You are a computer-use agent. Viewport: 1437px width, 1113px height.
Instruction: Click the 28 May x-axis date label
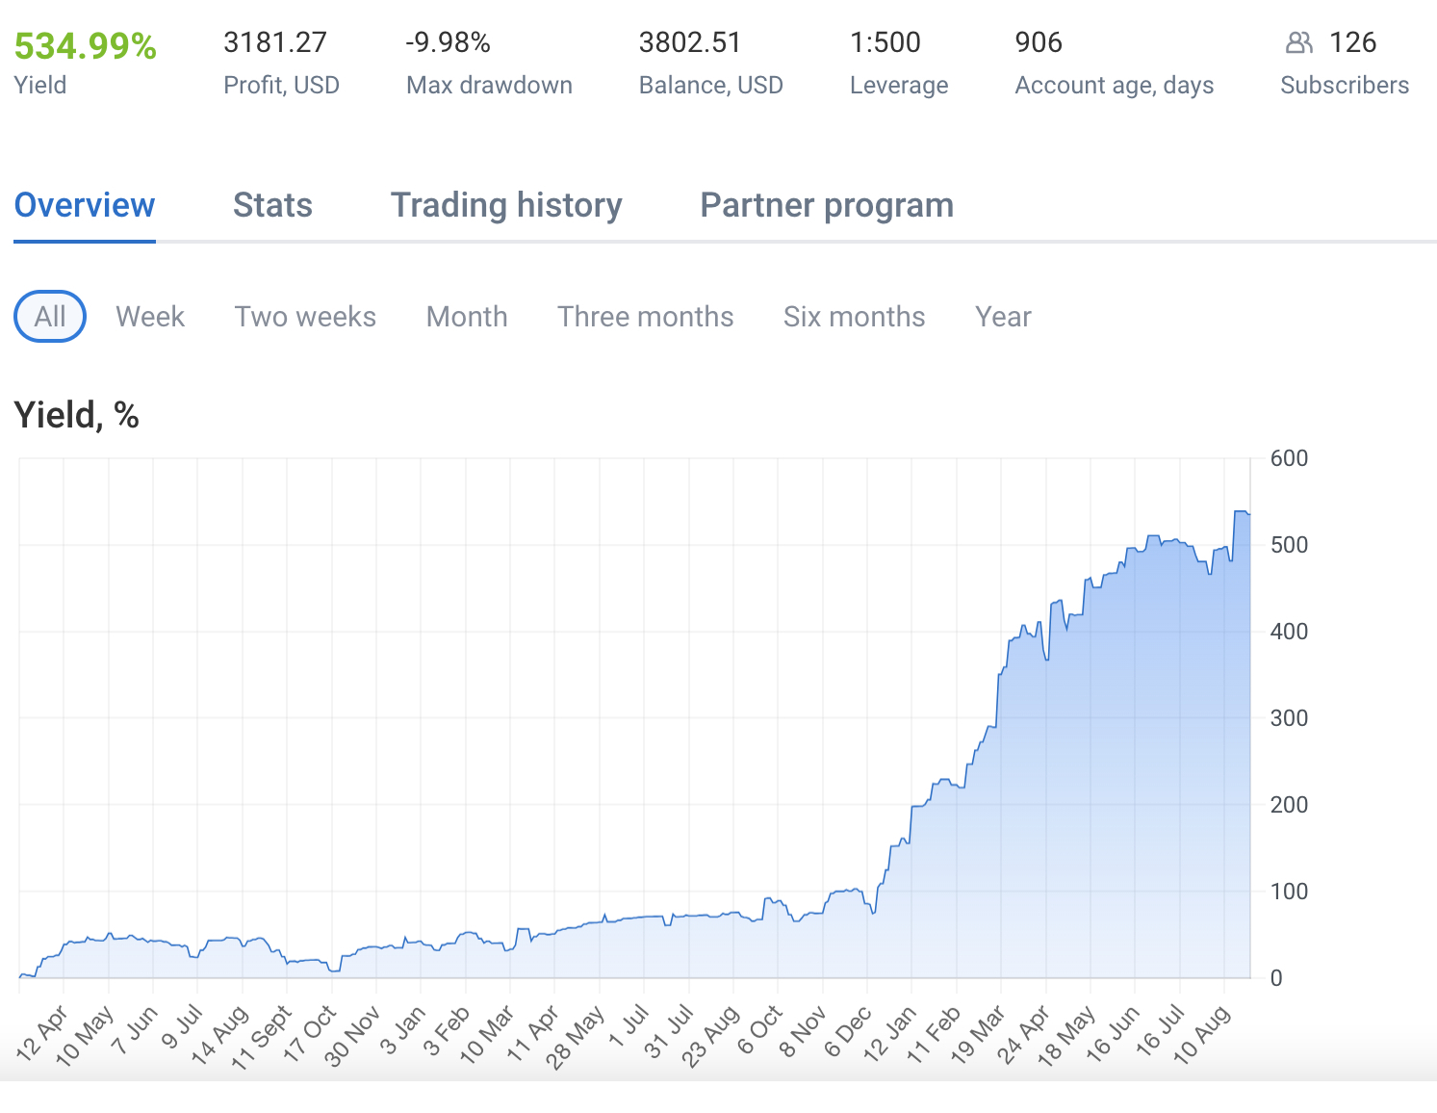[576, 1036]
